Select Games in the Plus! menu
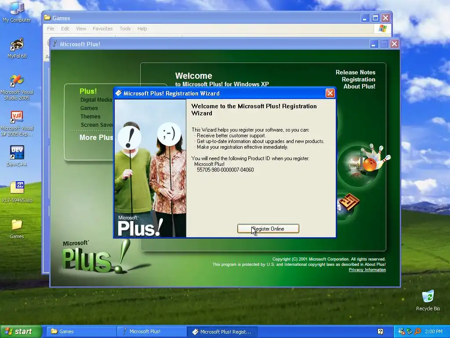This screenshot has width=450, height=338. click(89, 108)
